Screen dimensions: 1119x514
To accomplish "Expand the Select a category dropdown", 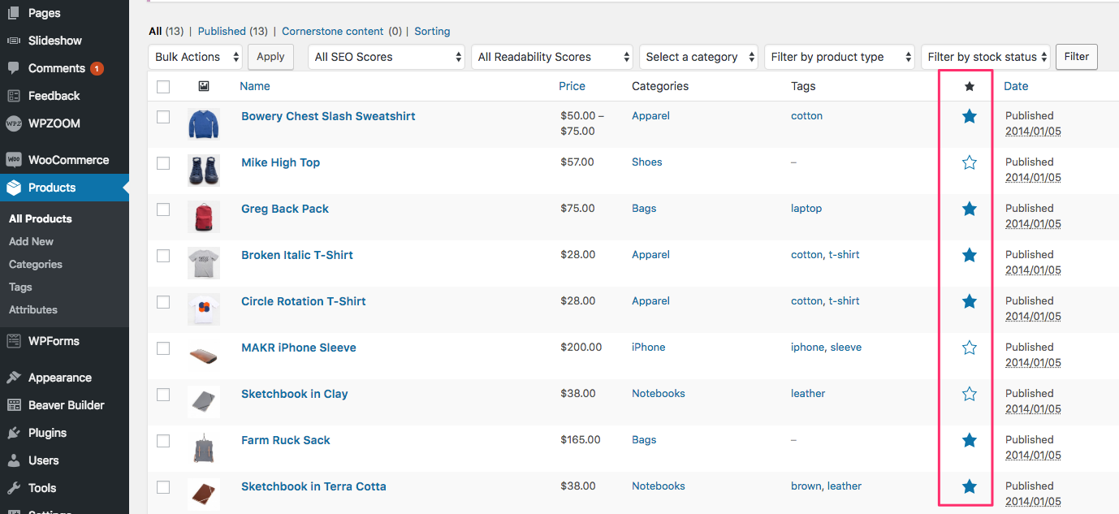I will point(698,57).
